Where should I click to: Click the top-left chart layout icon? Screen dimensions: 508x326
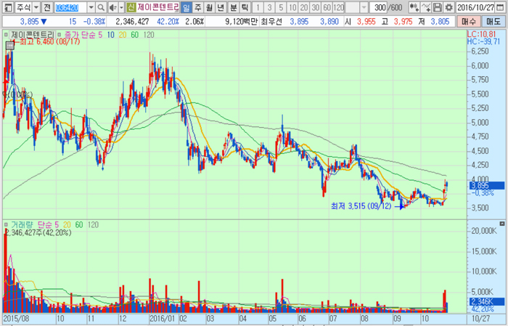[x=7, y=7]
